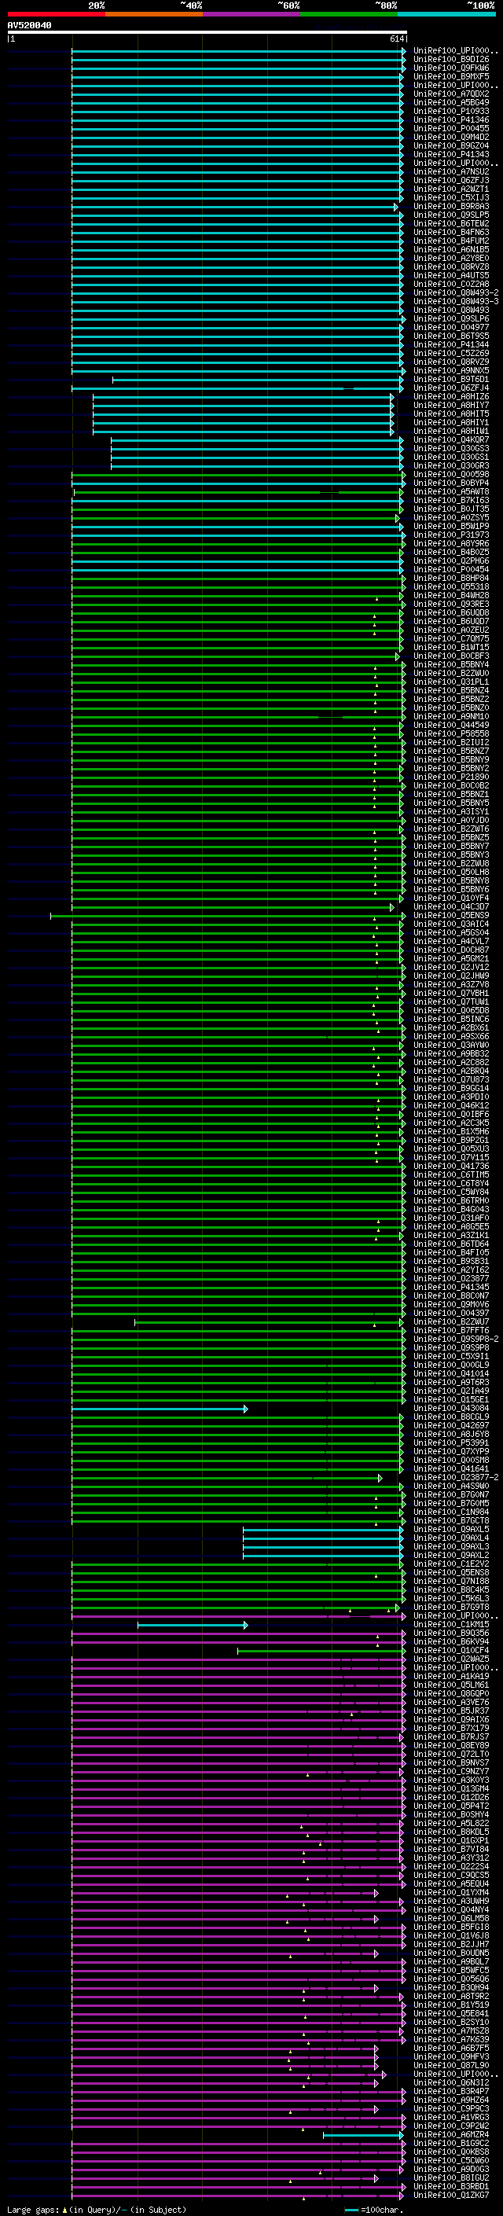The width and height of the screenshot is (503, 2216).
Task: Select hit label UniRef100_B9T6D1
Action: (450, 380)
